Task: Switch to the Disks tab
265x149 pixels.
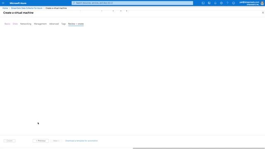Action: pos(15,24)
